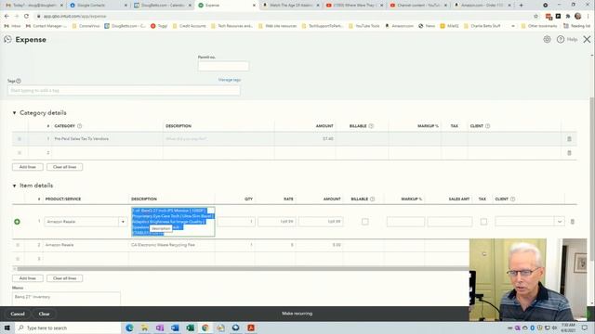Click the Cancel button in bottom bar
Viewport: 595px width, 334px height.
click(x=18, y=314)
